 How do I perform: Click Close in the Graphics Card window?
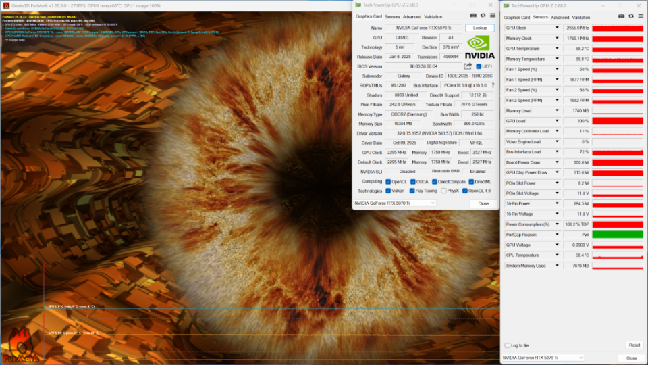(483, 203)
